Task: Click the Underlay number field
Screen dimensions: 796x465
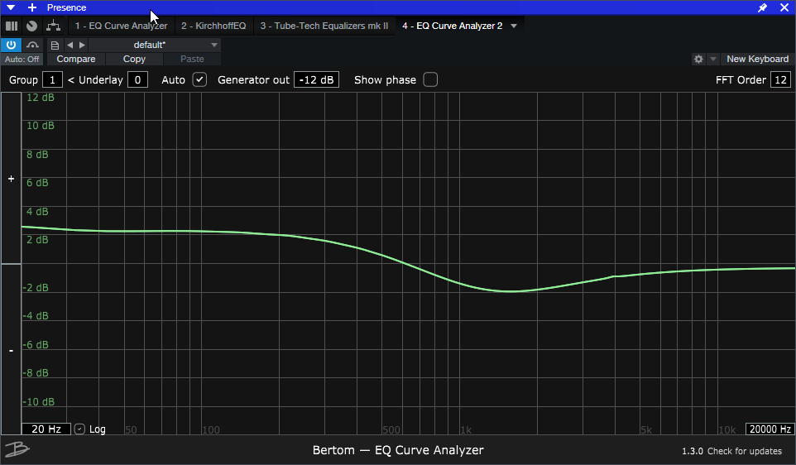Action: coord(137,80)
